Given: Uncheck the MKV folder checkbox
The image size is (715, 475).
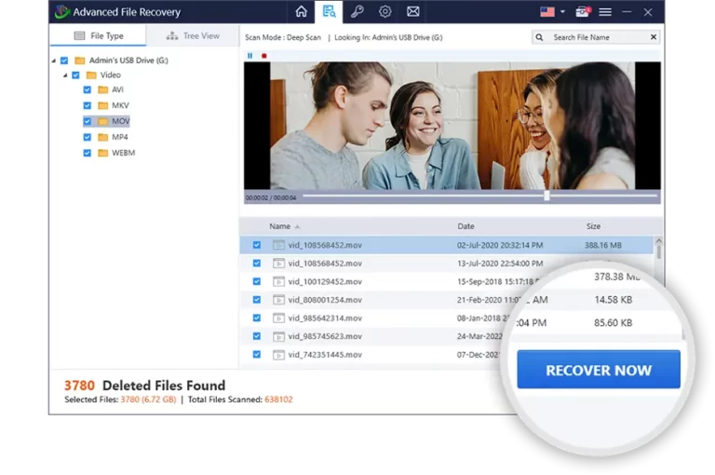Looking at the screenshot, I should 88,105.
